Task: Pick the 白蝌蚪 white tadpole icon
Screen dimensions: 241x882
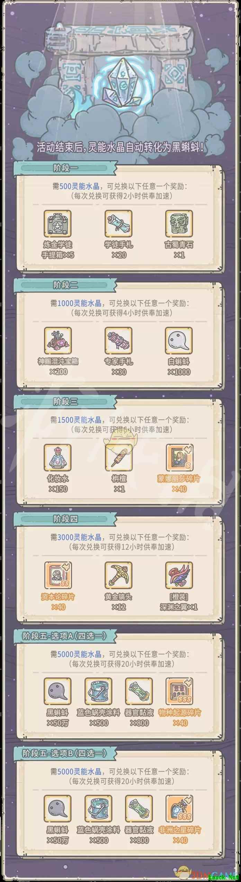Action: [x=179, y=340]
